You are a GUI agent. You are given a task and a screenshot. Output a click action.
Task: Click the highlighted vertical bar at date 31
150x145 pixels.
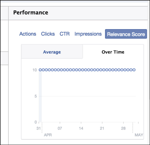40,96
